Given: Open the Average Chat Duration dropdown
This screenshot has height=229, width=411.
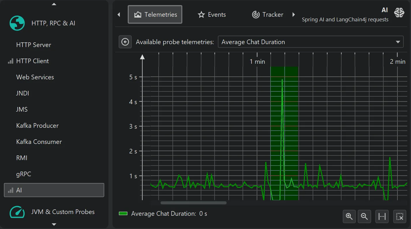Looking at the screenshot, I should [x=310, y=42].
